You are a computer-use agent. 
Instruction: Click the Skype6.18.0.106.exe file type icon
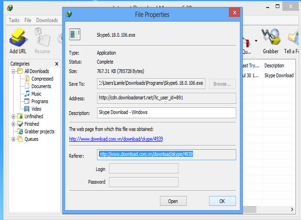[x=75, y=34]
